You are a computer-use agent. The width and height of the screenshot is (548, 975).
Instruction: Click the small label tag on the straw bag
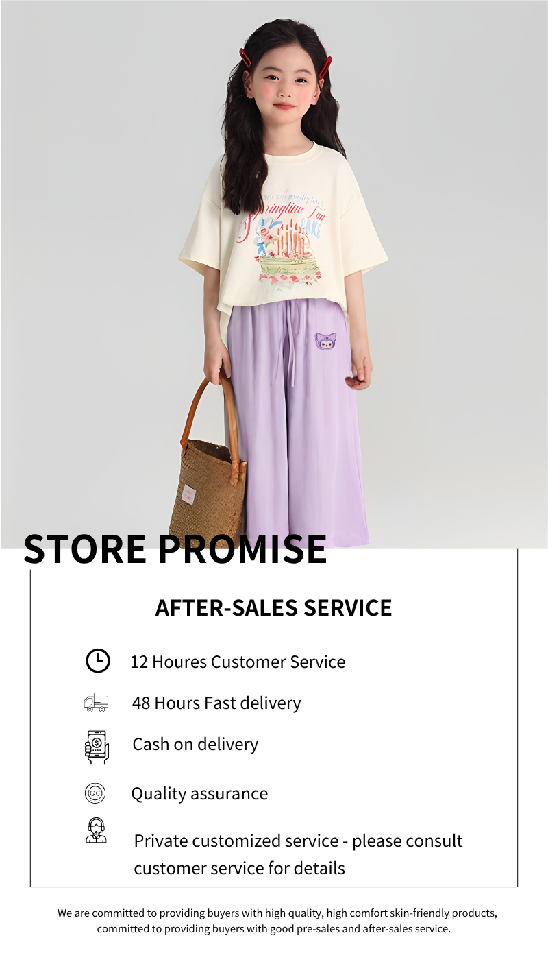[188, 495]
